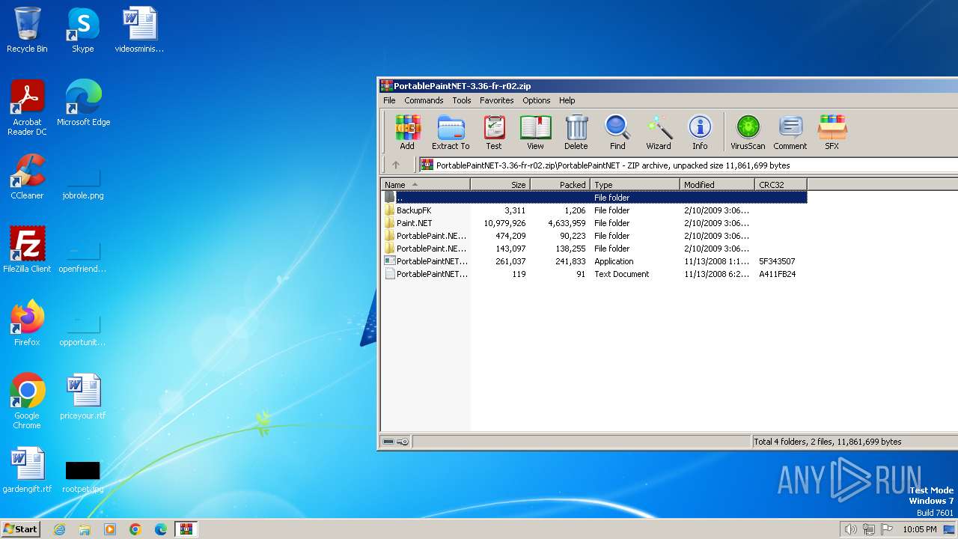Start VirusScan on the archive
This screenshot has height=539, width=958.
[x=748, y=133]
